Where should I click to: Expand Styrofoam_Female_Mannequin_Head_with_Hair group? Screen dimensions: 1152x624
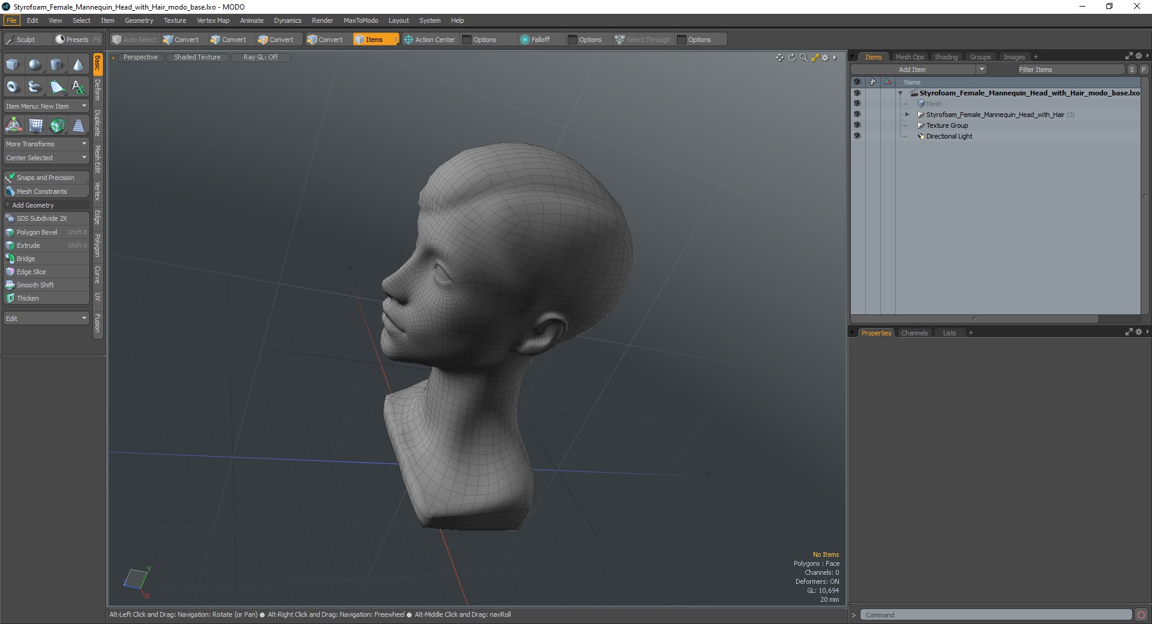(x=907, y=115)
